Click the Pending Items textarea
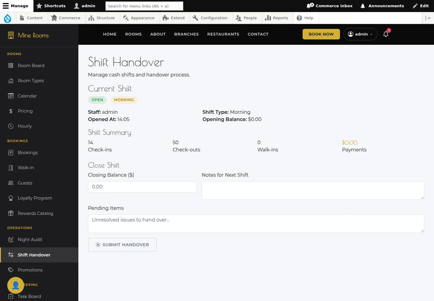The width and height of the screenshot is (434, 301). (256, 224)
